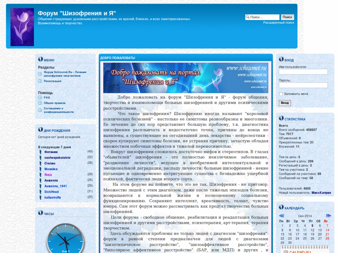Click the Вход login button
The width and height of the screenshot is (338, 253).
[285, 103]
